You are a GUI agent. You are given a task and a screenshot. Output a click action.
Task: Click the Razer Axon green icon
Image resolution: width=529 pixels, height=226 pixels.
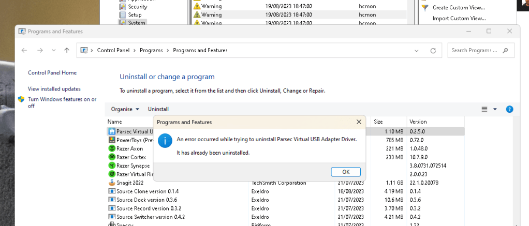coord(112,148)
